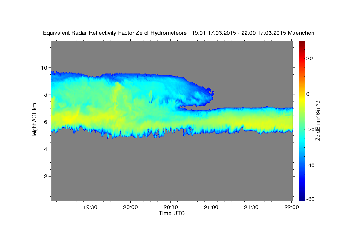This screenshot has width=362, height=241.
Task: Click the 20:00 time tick label
Action: coord(131,208)
